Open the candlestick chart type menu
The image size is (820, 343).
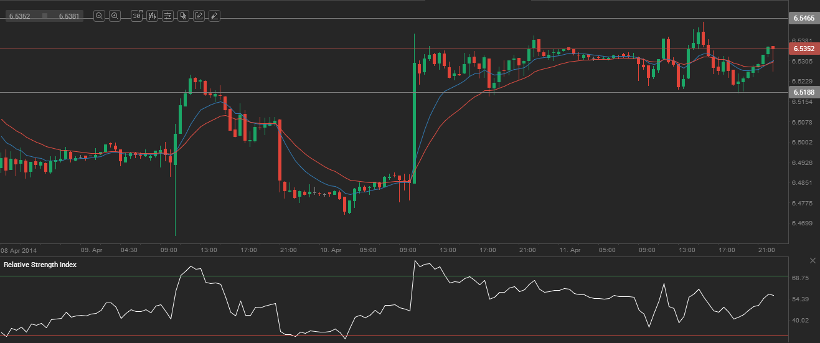tap(153, 16)
